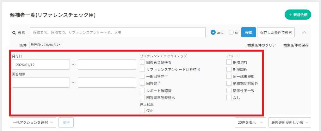Click the 回答期限 end date field
This screenshot has height=131, width=321.
coord(107,83)
